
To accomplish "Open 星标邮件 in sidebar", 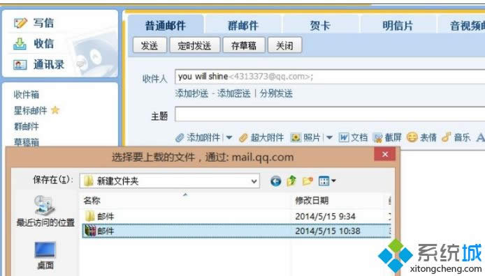I will tap(30, 110).
